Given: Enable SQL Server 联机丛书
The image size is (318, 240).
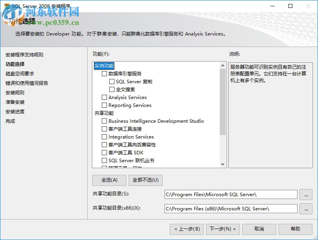Looking at the screenshot, I should 104,161.
